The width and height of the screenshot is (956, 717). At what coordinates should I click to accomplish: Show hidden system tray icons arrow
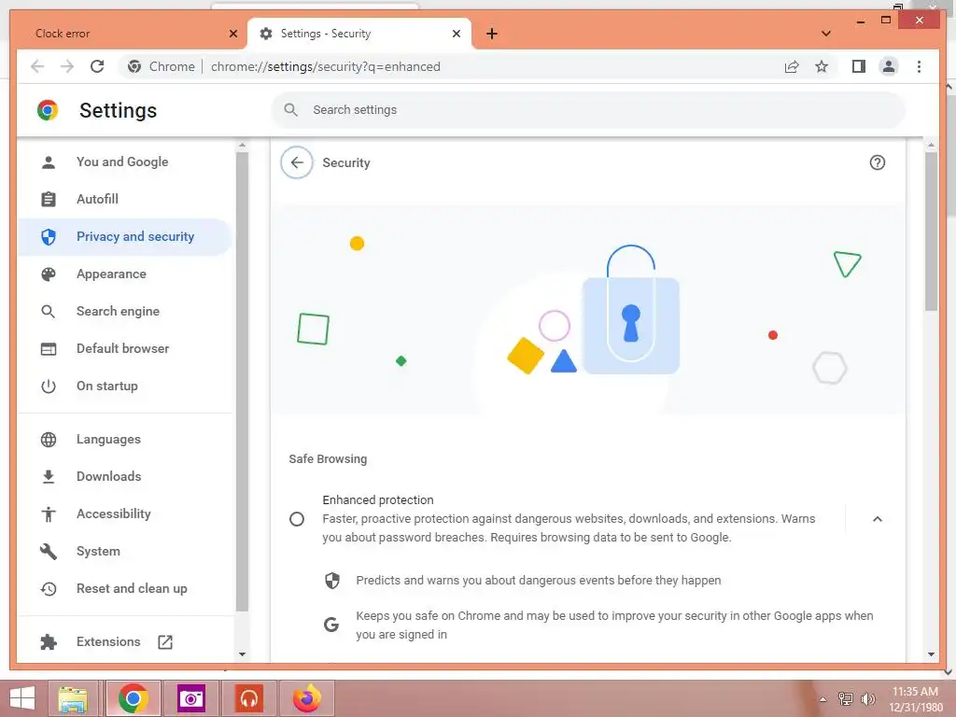[822, 699]
